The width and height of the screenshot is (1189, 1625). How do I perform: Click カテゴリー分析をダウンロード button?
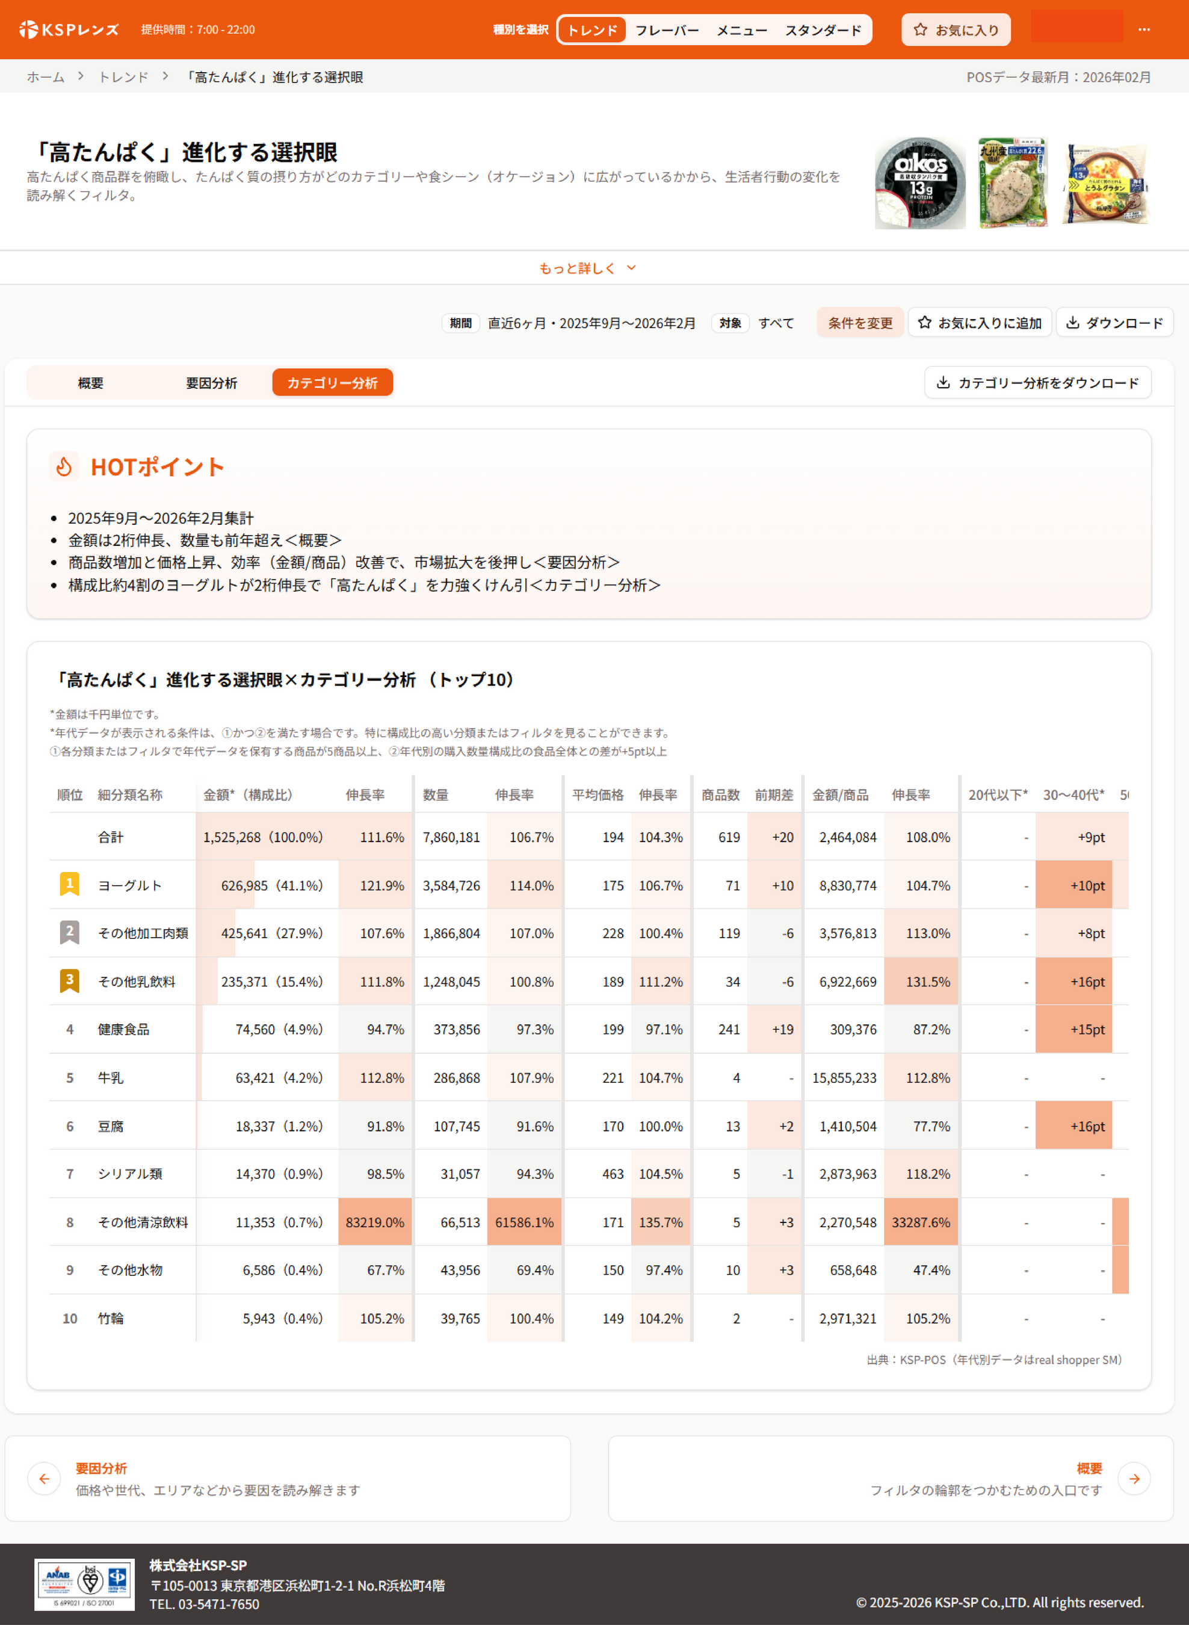pos(1037,382)
